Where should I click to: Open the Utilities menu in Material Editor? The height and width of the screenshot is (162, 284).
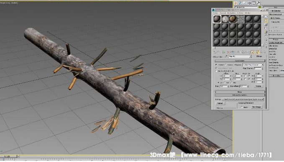(x=248, y=13)
